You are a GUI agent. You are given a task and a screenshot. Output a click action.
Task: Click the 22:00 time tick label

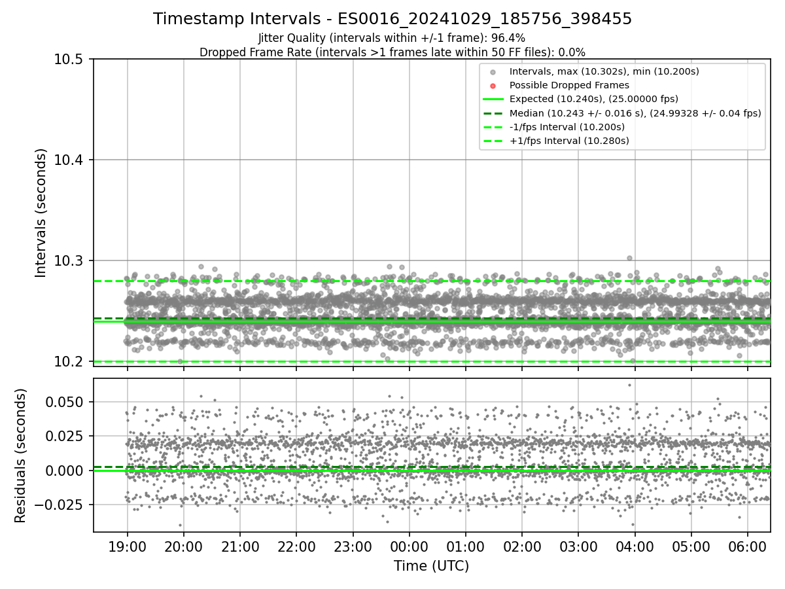pos(296,546)
